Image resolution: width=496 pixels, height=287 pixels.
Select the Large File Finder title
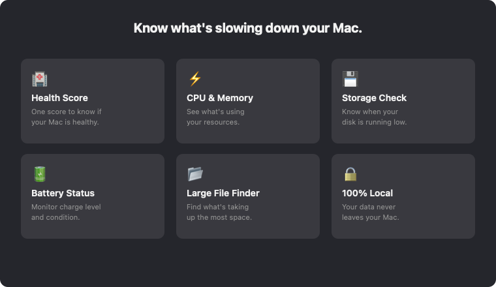point(223,193)
